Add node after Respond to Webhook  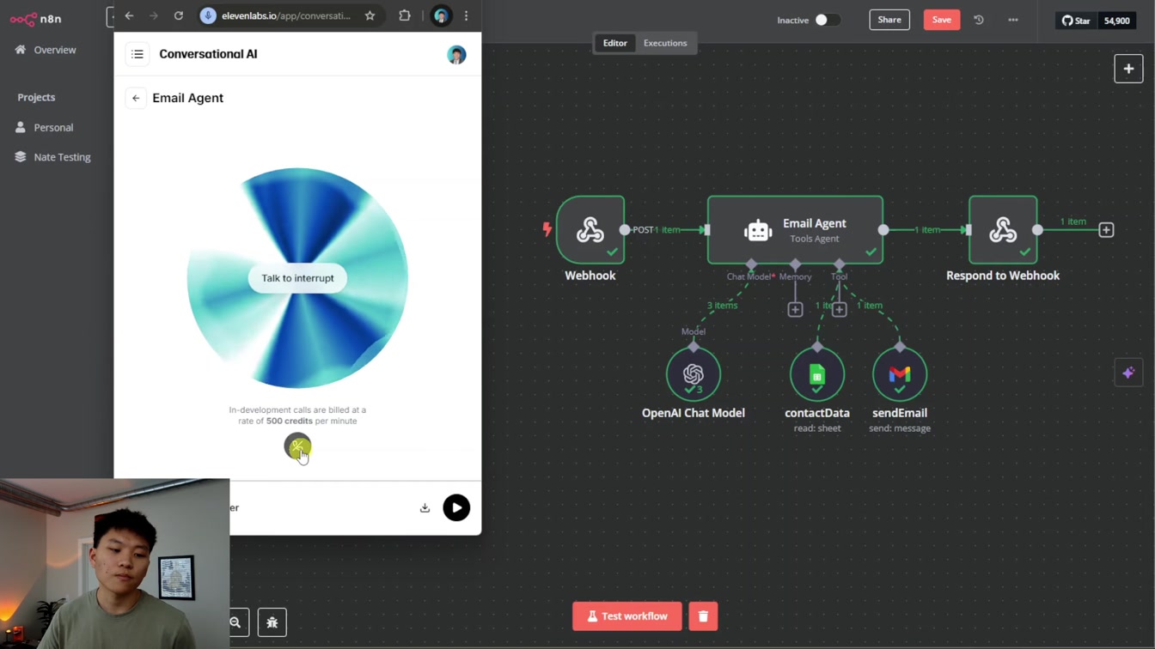(1106, 230)
